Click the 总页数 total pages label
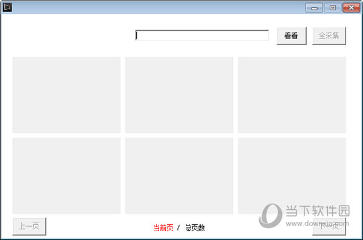Screen dimensions: 363x240 pyautogui.click(x=195, y=228)
